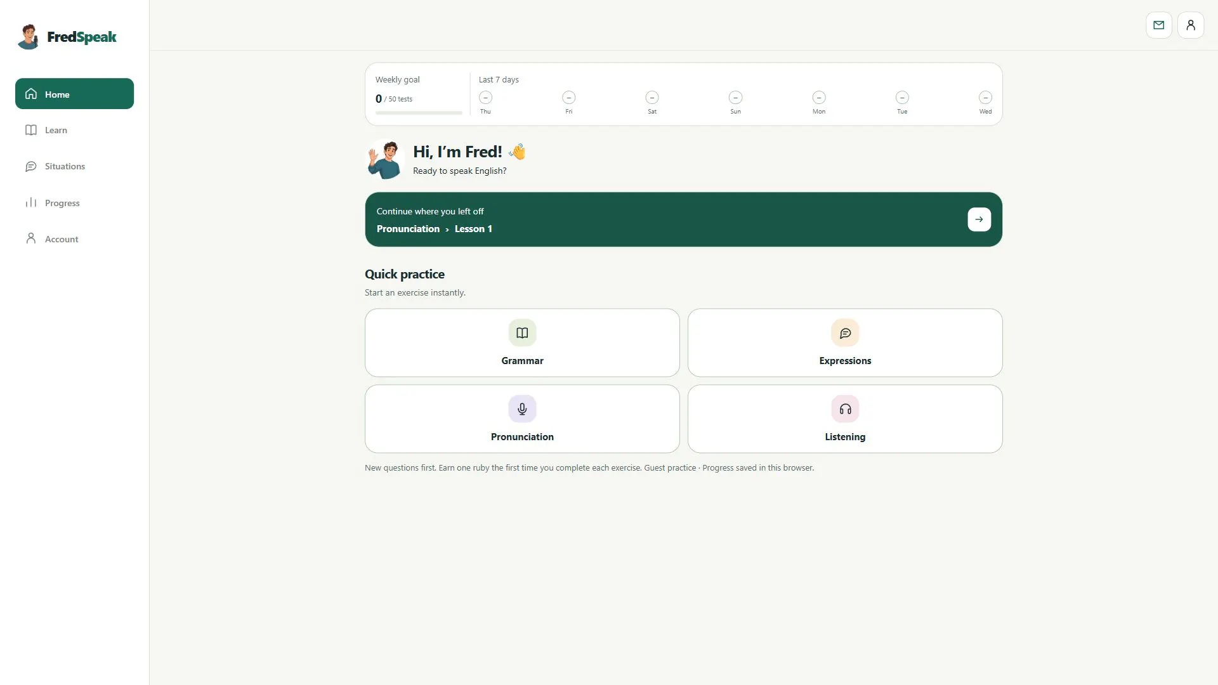This screenshot has width=1218, height=685.
Task: Click the Expressions speech bubble icon
Action: click(x=845, y=333)
